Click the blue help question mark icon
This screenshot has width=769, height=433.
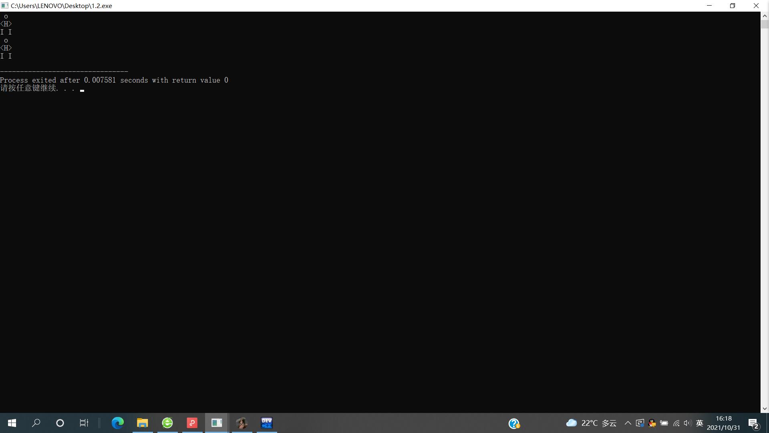(x=514, y=423)
